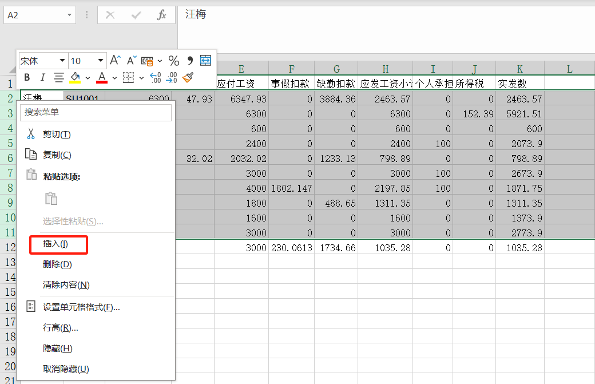Activate the format painter brush

188,77
